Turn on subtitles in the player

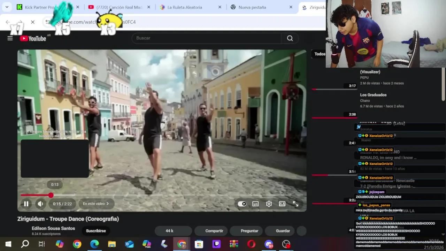pos(255,204)
